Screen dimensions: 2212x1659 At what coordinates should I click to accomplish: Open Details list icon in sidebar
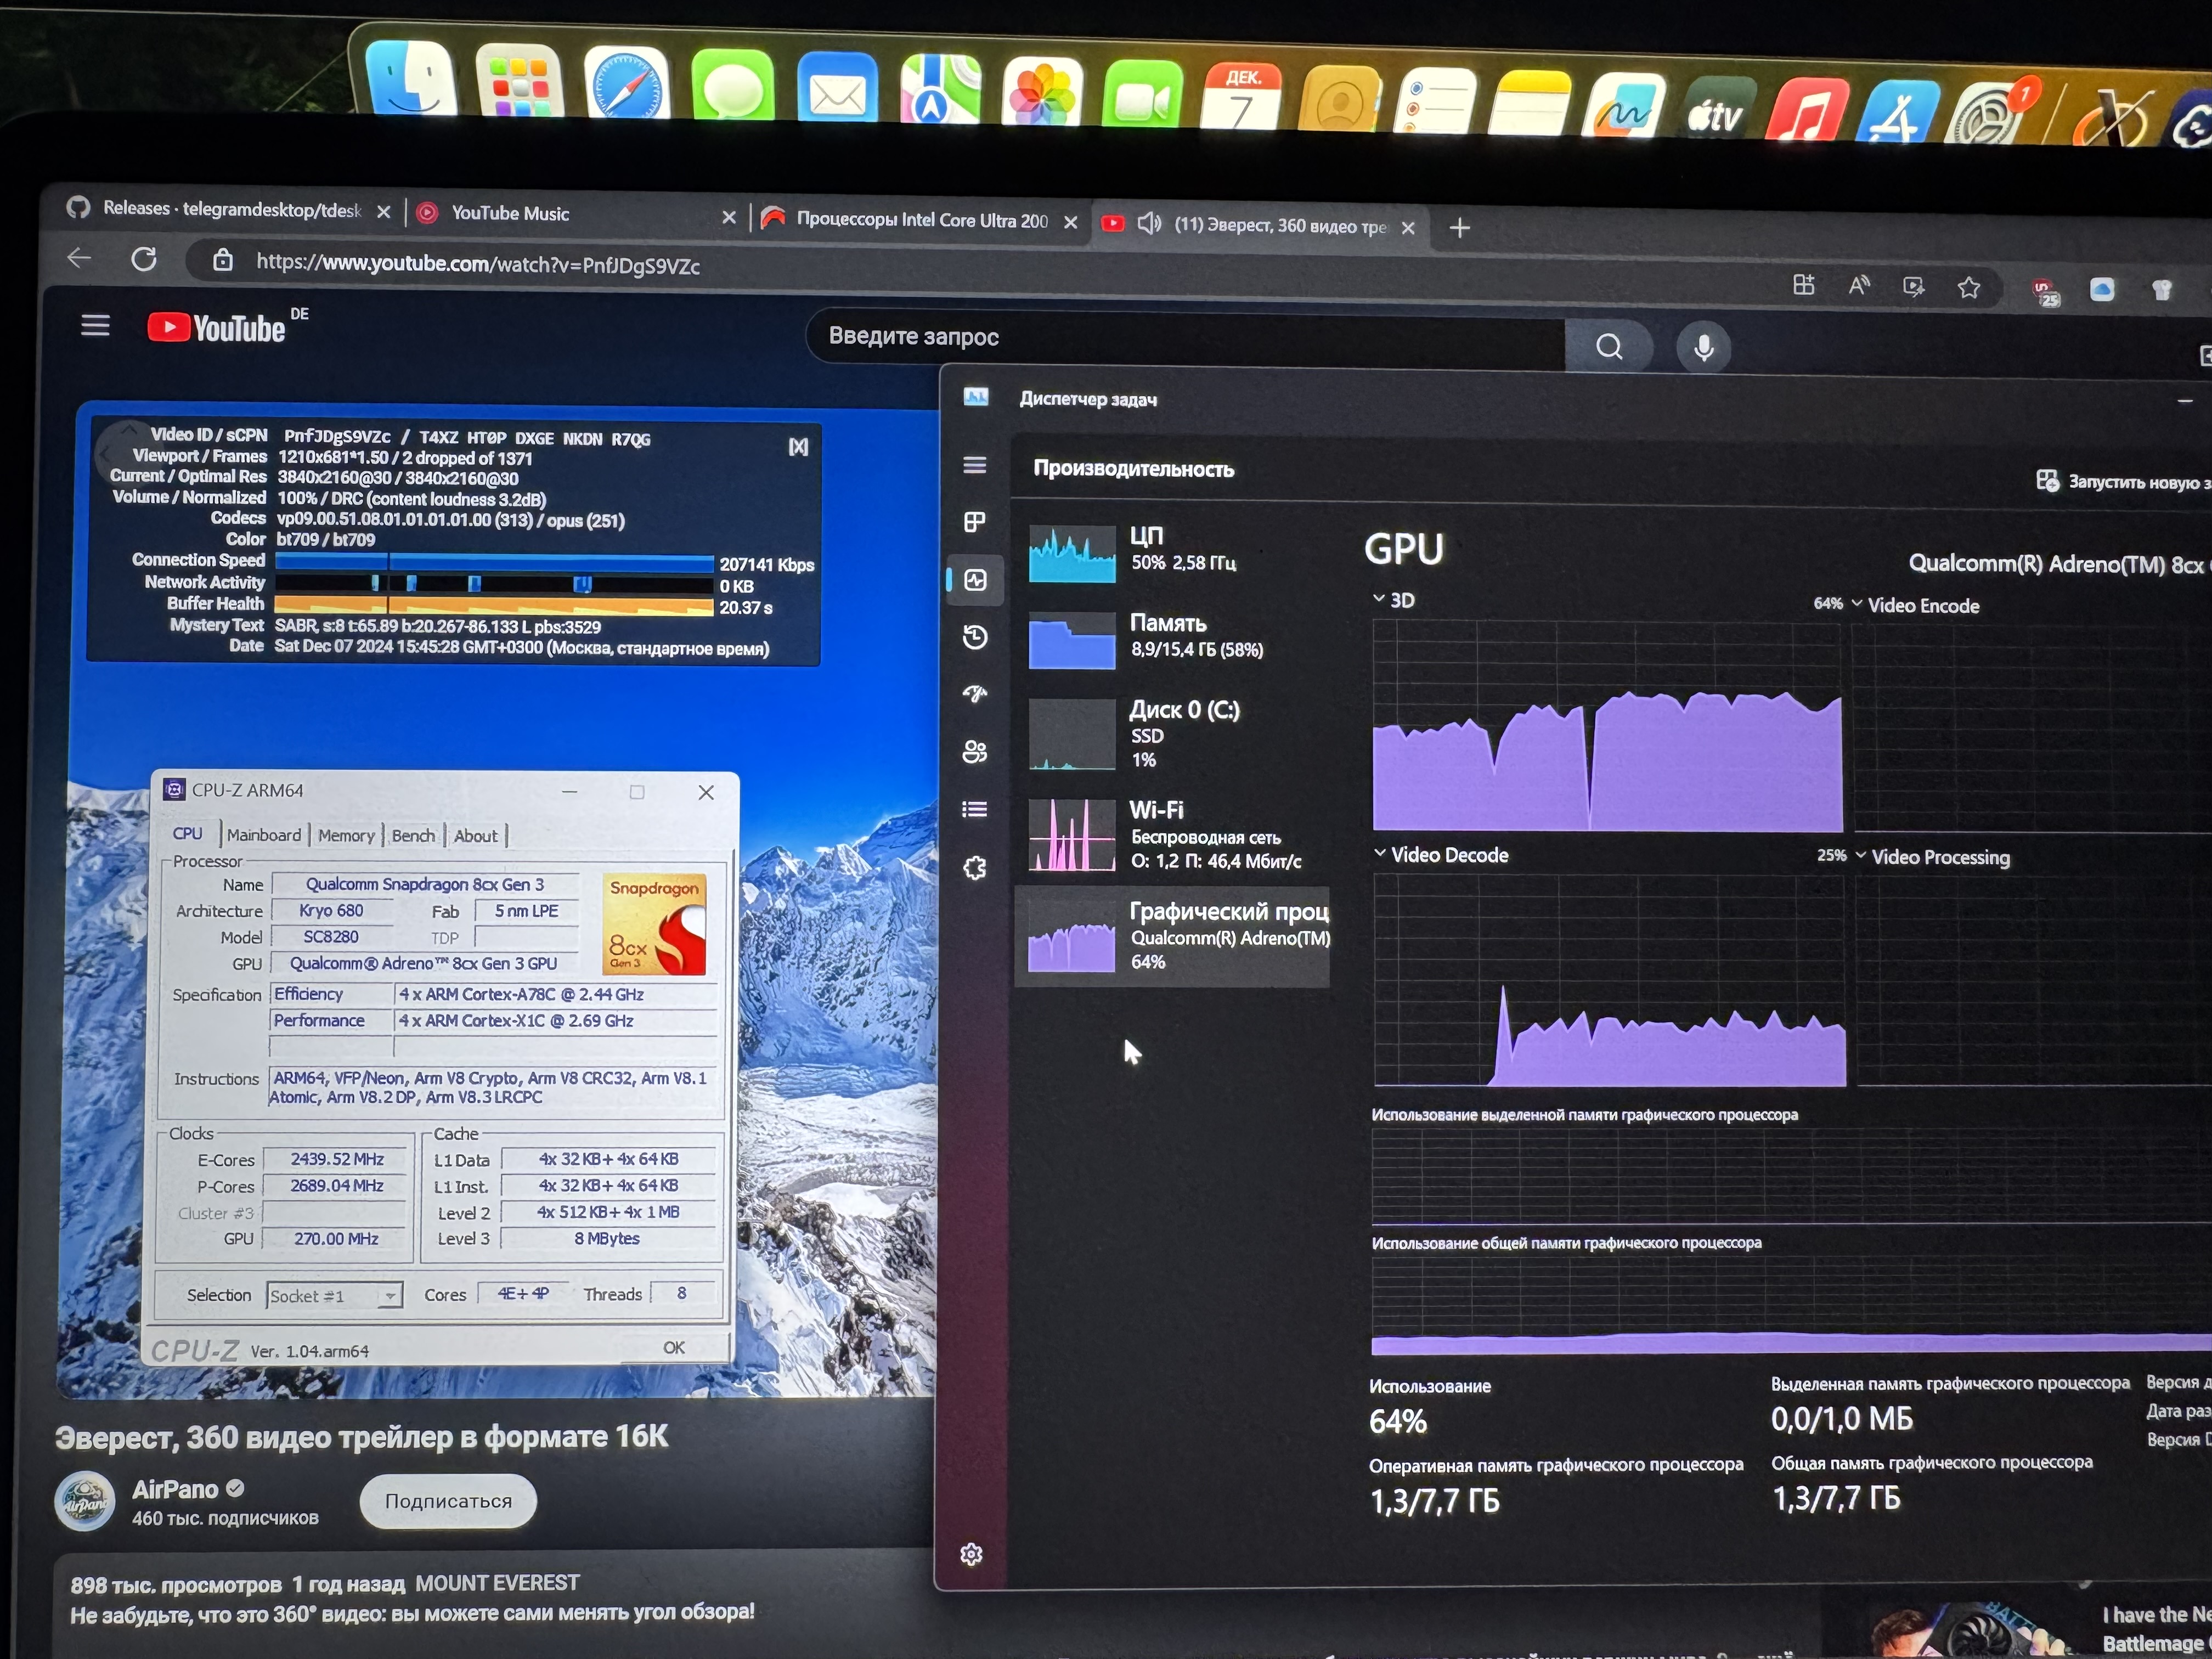click(975, 809)
